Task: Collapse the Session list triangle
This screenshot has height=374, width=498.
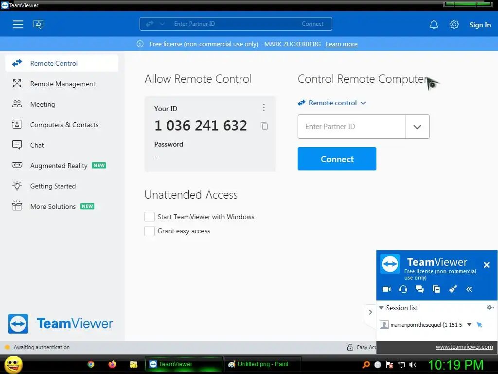Action: [x=381, y=308]
